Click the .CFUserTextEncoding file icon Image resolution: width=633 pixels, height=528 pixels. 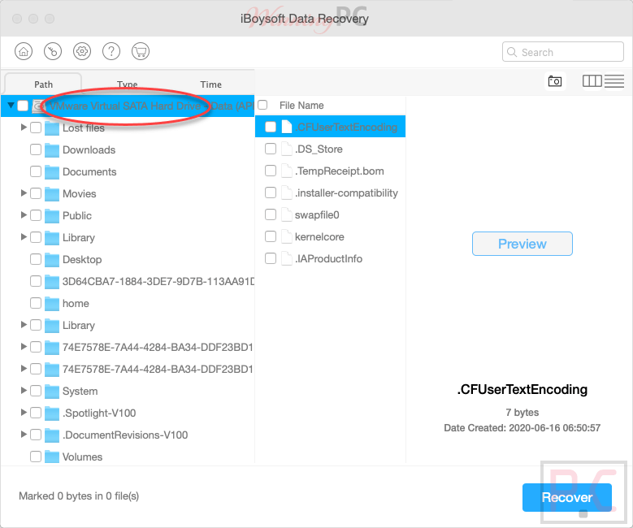coord(287,127)
